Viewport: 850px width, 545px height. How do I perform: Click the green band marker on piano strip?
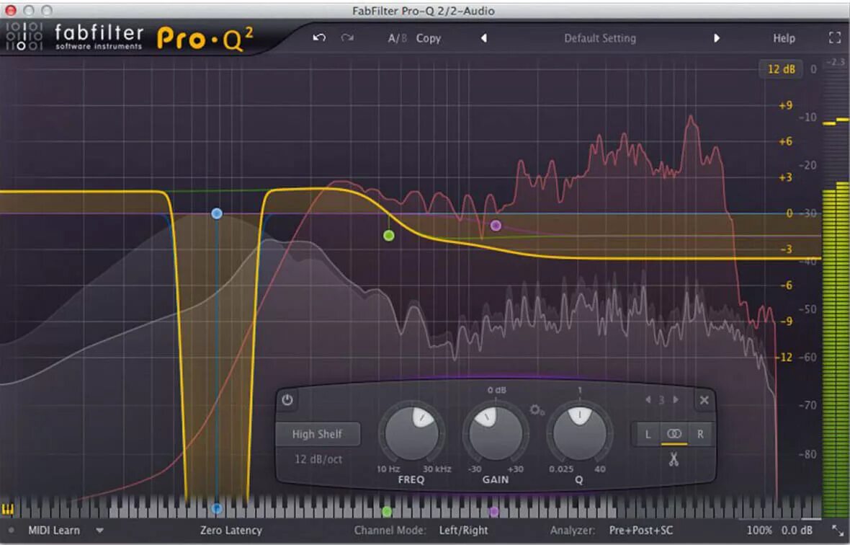(387, 511)
